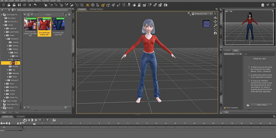The image size is (276, 138).
Task: Select the arrow Node Selection tool icon
Action: (x=98, y=5)
